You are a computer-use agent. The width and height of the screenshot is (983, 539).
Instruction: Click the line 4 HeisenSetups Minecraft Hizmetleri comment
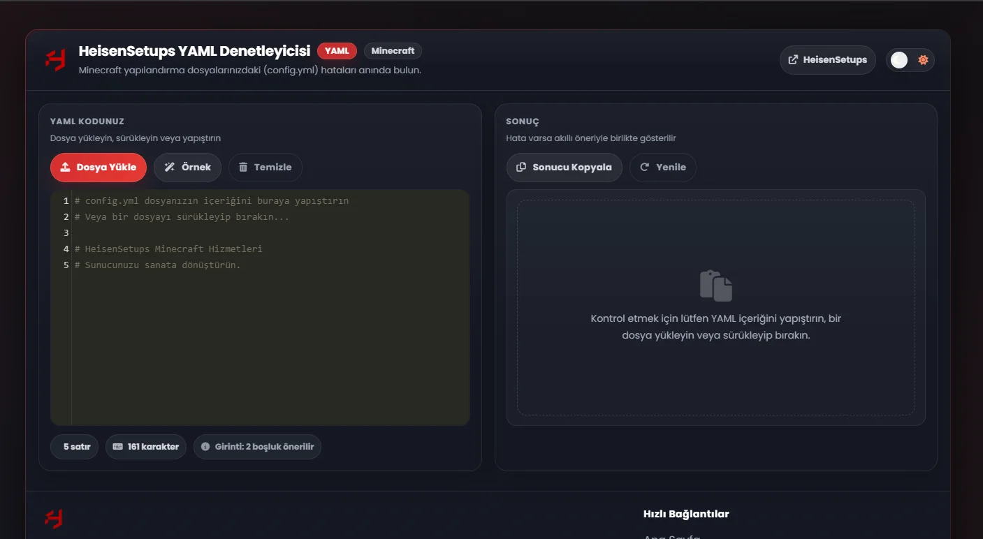tap(168, 249)
